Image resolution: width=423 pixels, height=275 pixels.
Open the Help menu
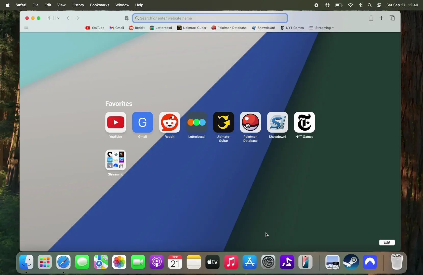[139, 5]
